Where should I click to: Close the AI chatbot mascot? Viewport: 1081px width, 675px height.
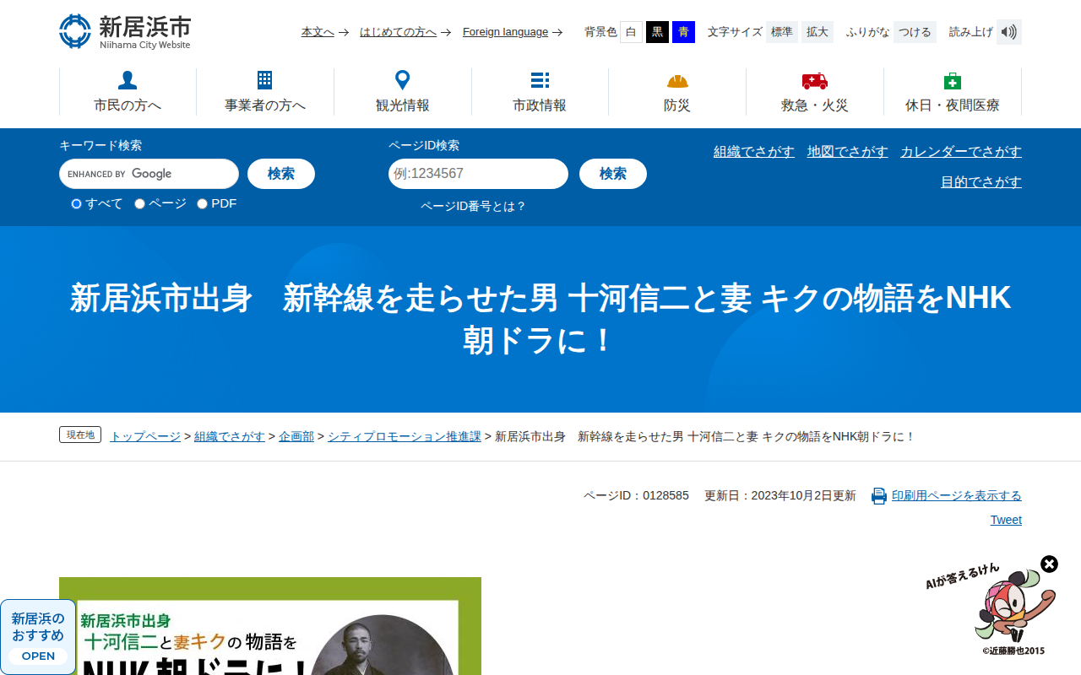[1049, 564]
